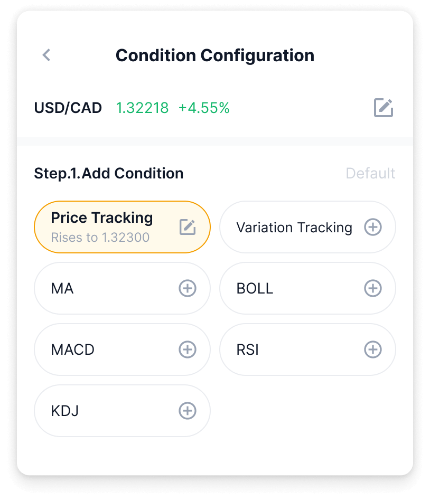Add KDJ condition plus icon
This screenshot has width=430, height=501.
tap(188, 411)
